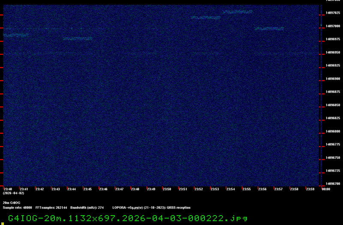Click the 'FFTsamples: 262144' text
This screenshot has width=343, height=225.
(x=51, y=208)
